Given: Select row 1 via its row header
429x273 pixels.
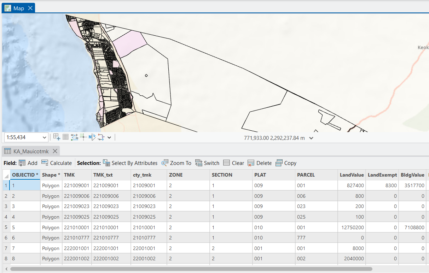Looking at the screenshot, I should coord(6,185).
